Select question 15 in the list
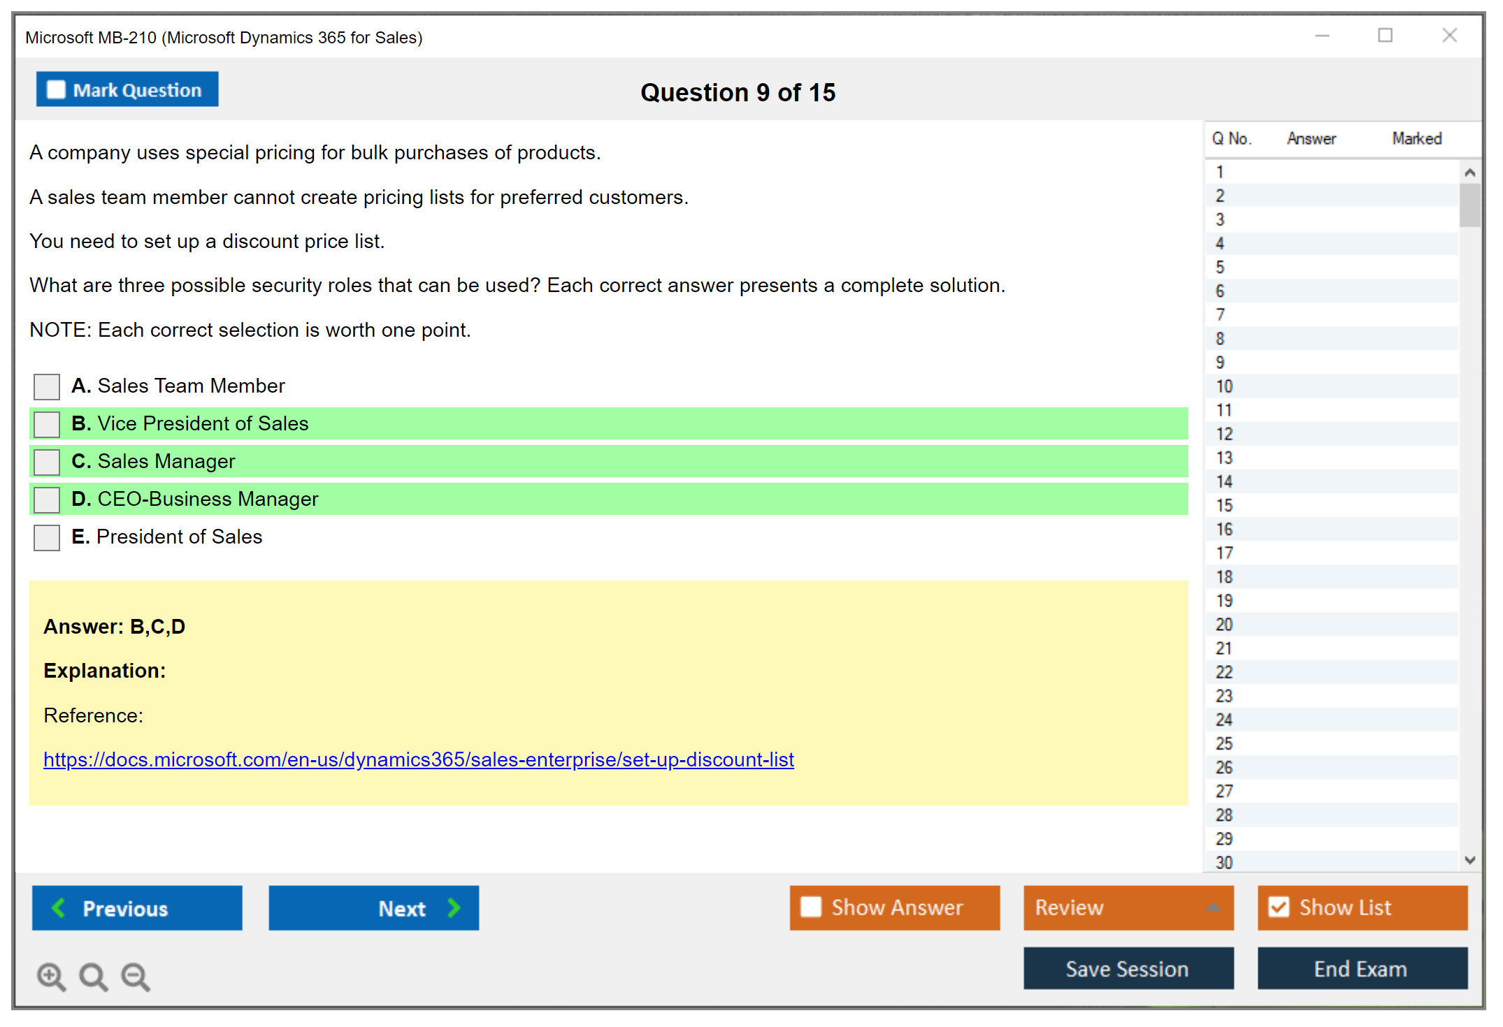This screenshot has width=1503, height=1027. pos(1225,505)
